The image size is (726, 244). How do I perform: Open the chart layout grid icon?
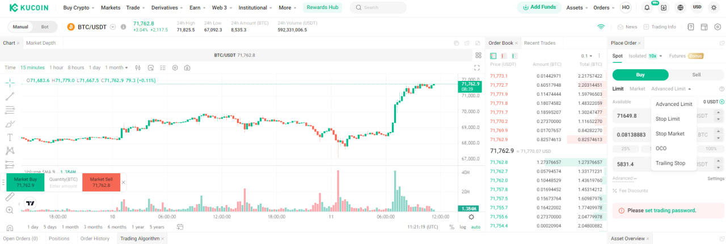(478, 55)
